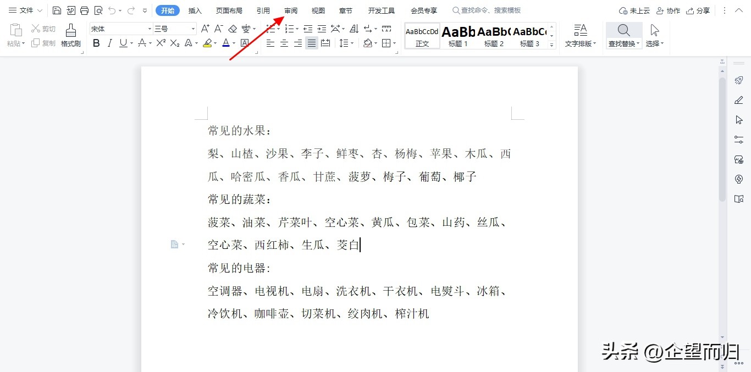Viewport: 751px width, 372px height.
Task: Copy the selection with 复制
Action: (x=43, y=43)
